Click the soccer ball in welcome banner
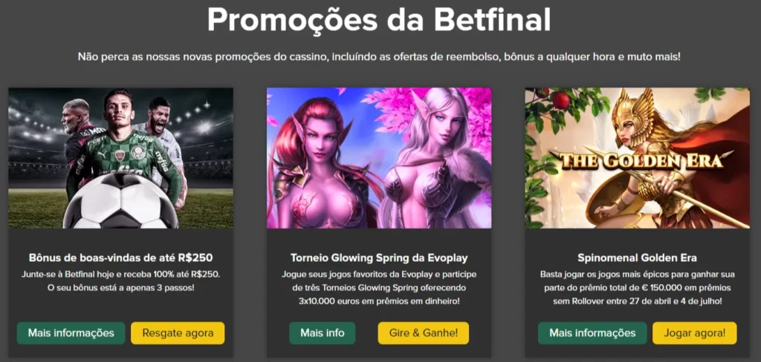Image resolution: width=761 pixels, height=362 pixels. pos(121,201)
